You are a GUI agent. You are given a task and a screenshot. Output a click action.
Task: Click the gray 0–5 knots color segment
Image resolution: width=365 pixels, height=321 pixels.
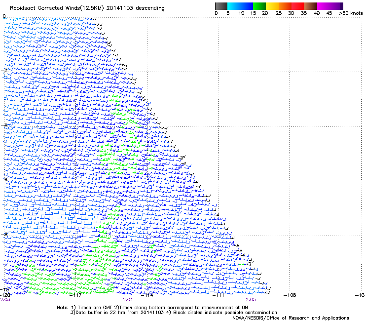tap(221, 6)
